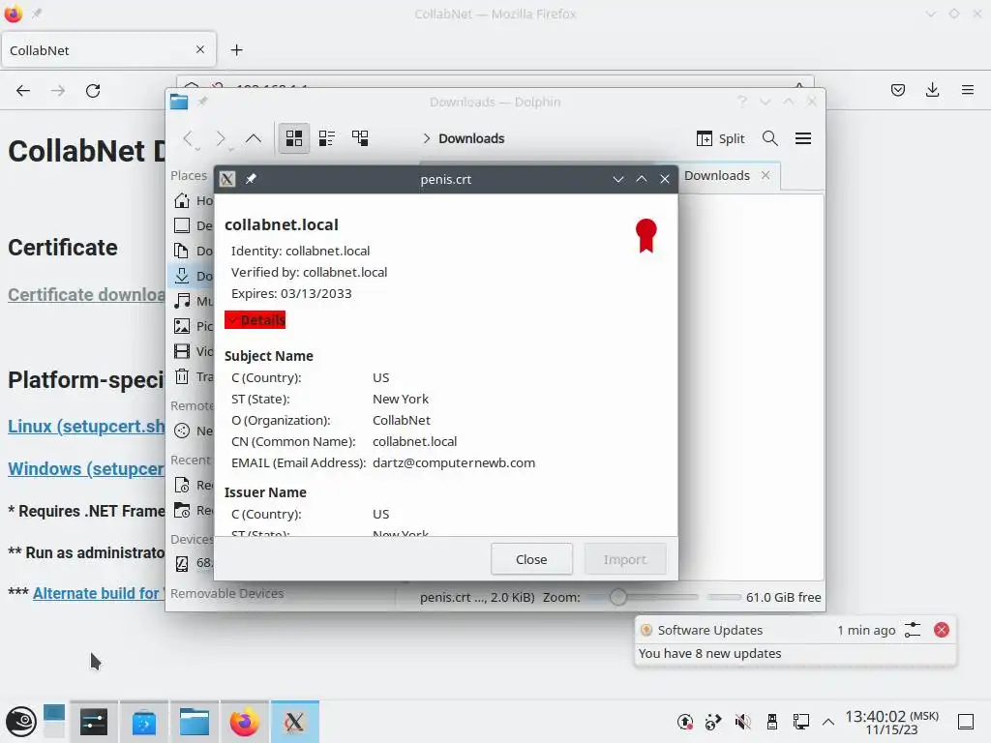Image resolution: width=991 pixels, height=743 pixels.
Task: Click the free space bar in Dolphin status
Action: (724, 597)
